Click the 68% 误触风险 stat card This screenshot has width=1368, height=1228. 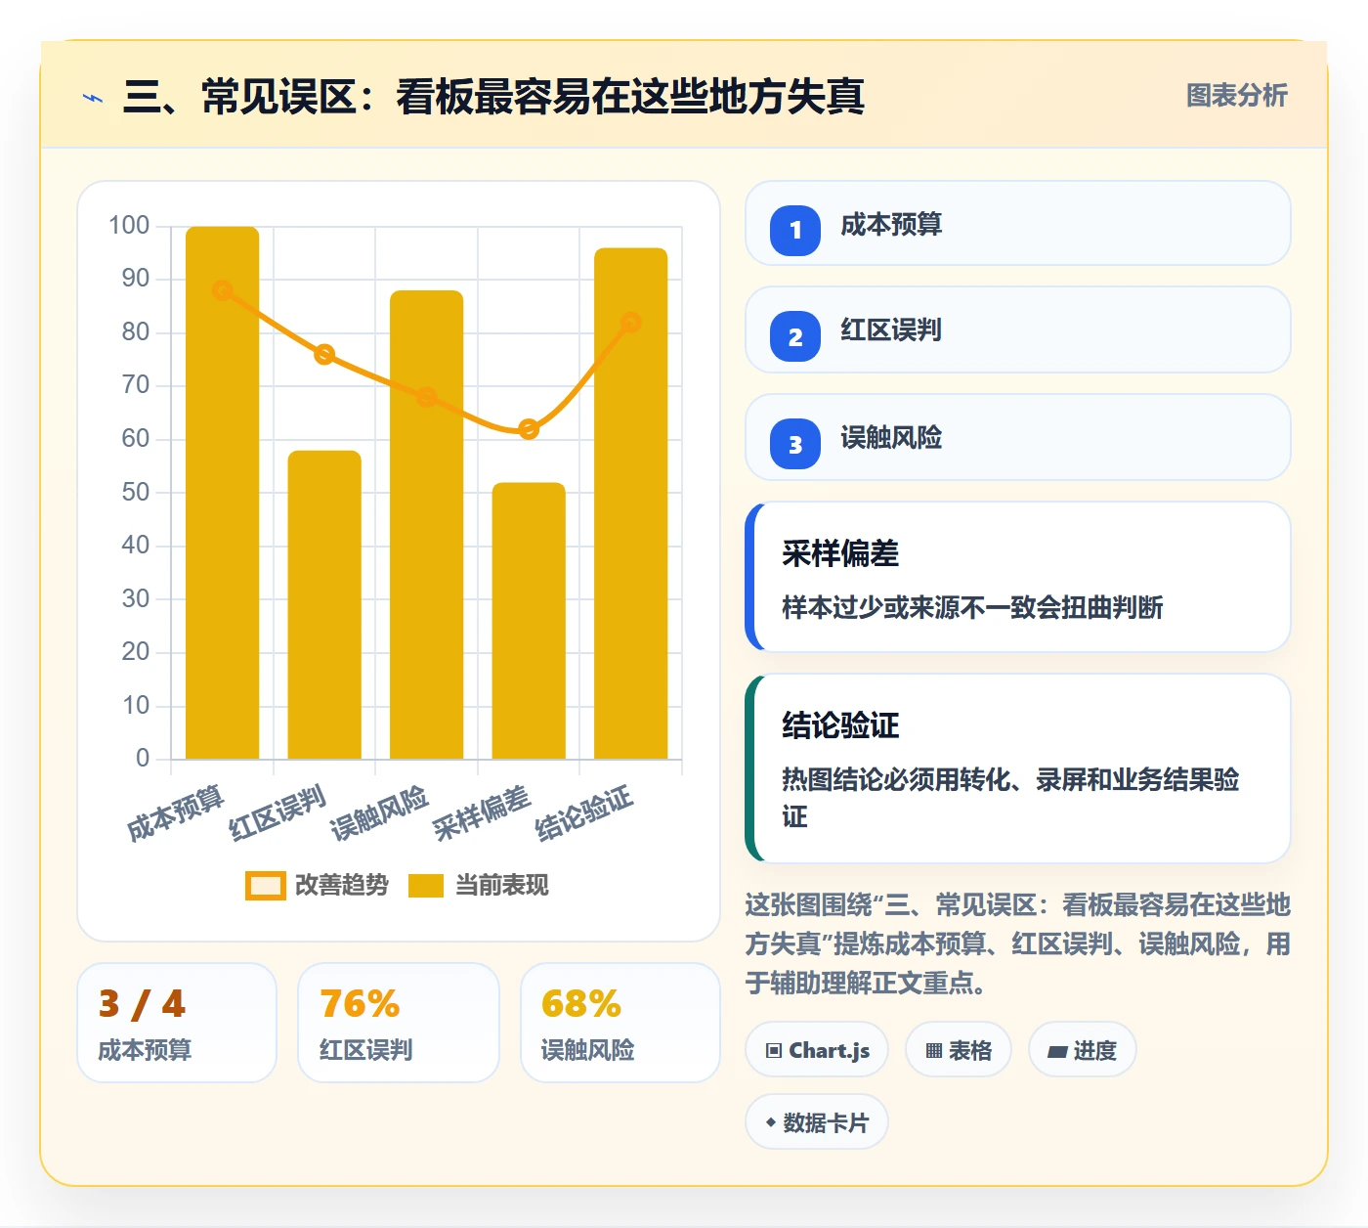pyautogui.click(x=620, y=1023)
